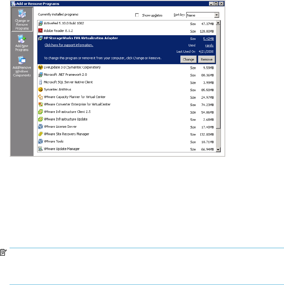The image size is (284, 285).
Task: Select VMware Infrastructure Client 2.5 entry
Action: coord(127,112)
